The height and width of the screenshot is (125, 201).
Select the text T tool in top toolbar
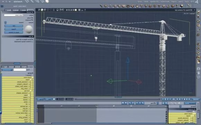pos(159,6)
